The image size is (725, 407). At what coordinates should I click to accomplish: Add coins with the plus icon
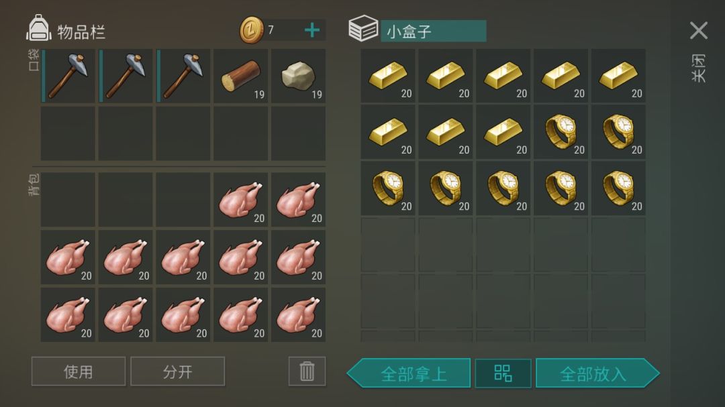coord(312,30)
